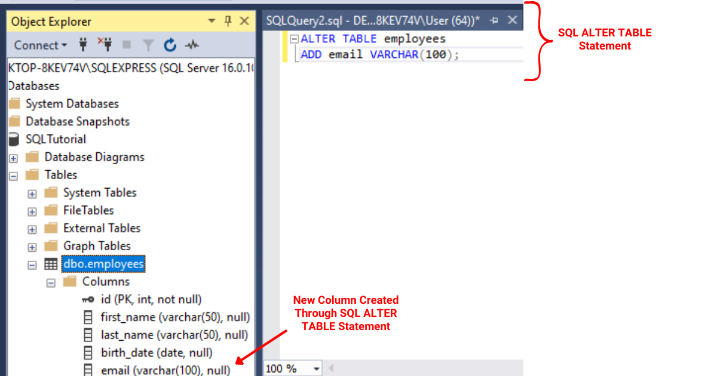Select the System Tables folder
Screen dimensions: 717x376
point(100,193)
